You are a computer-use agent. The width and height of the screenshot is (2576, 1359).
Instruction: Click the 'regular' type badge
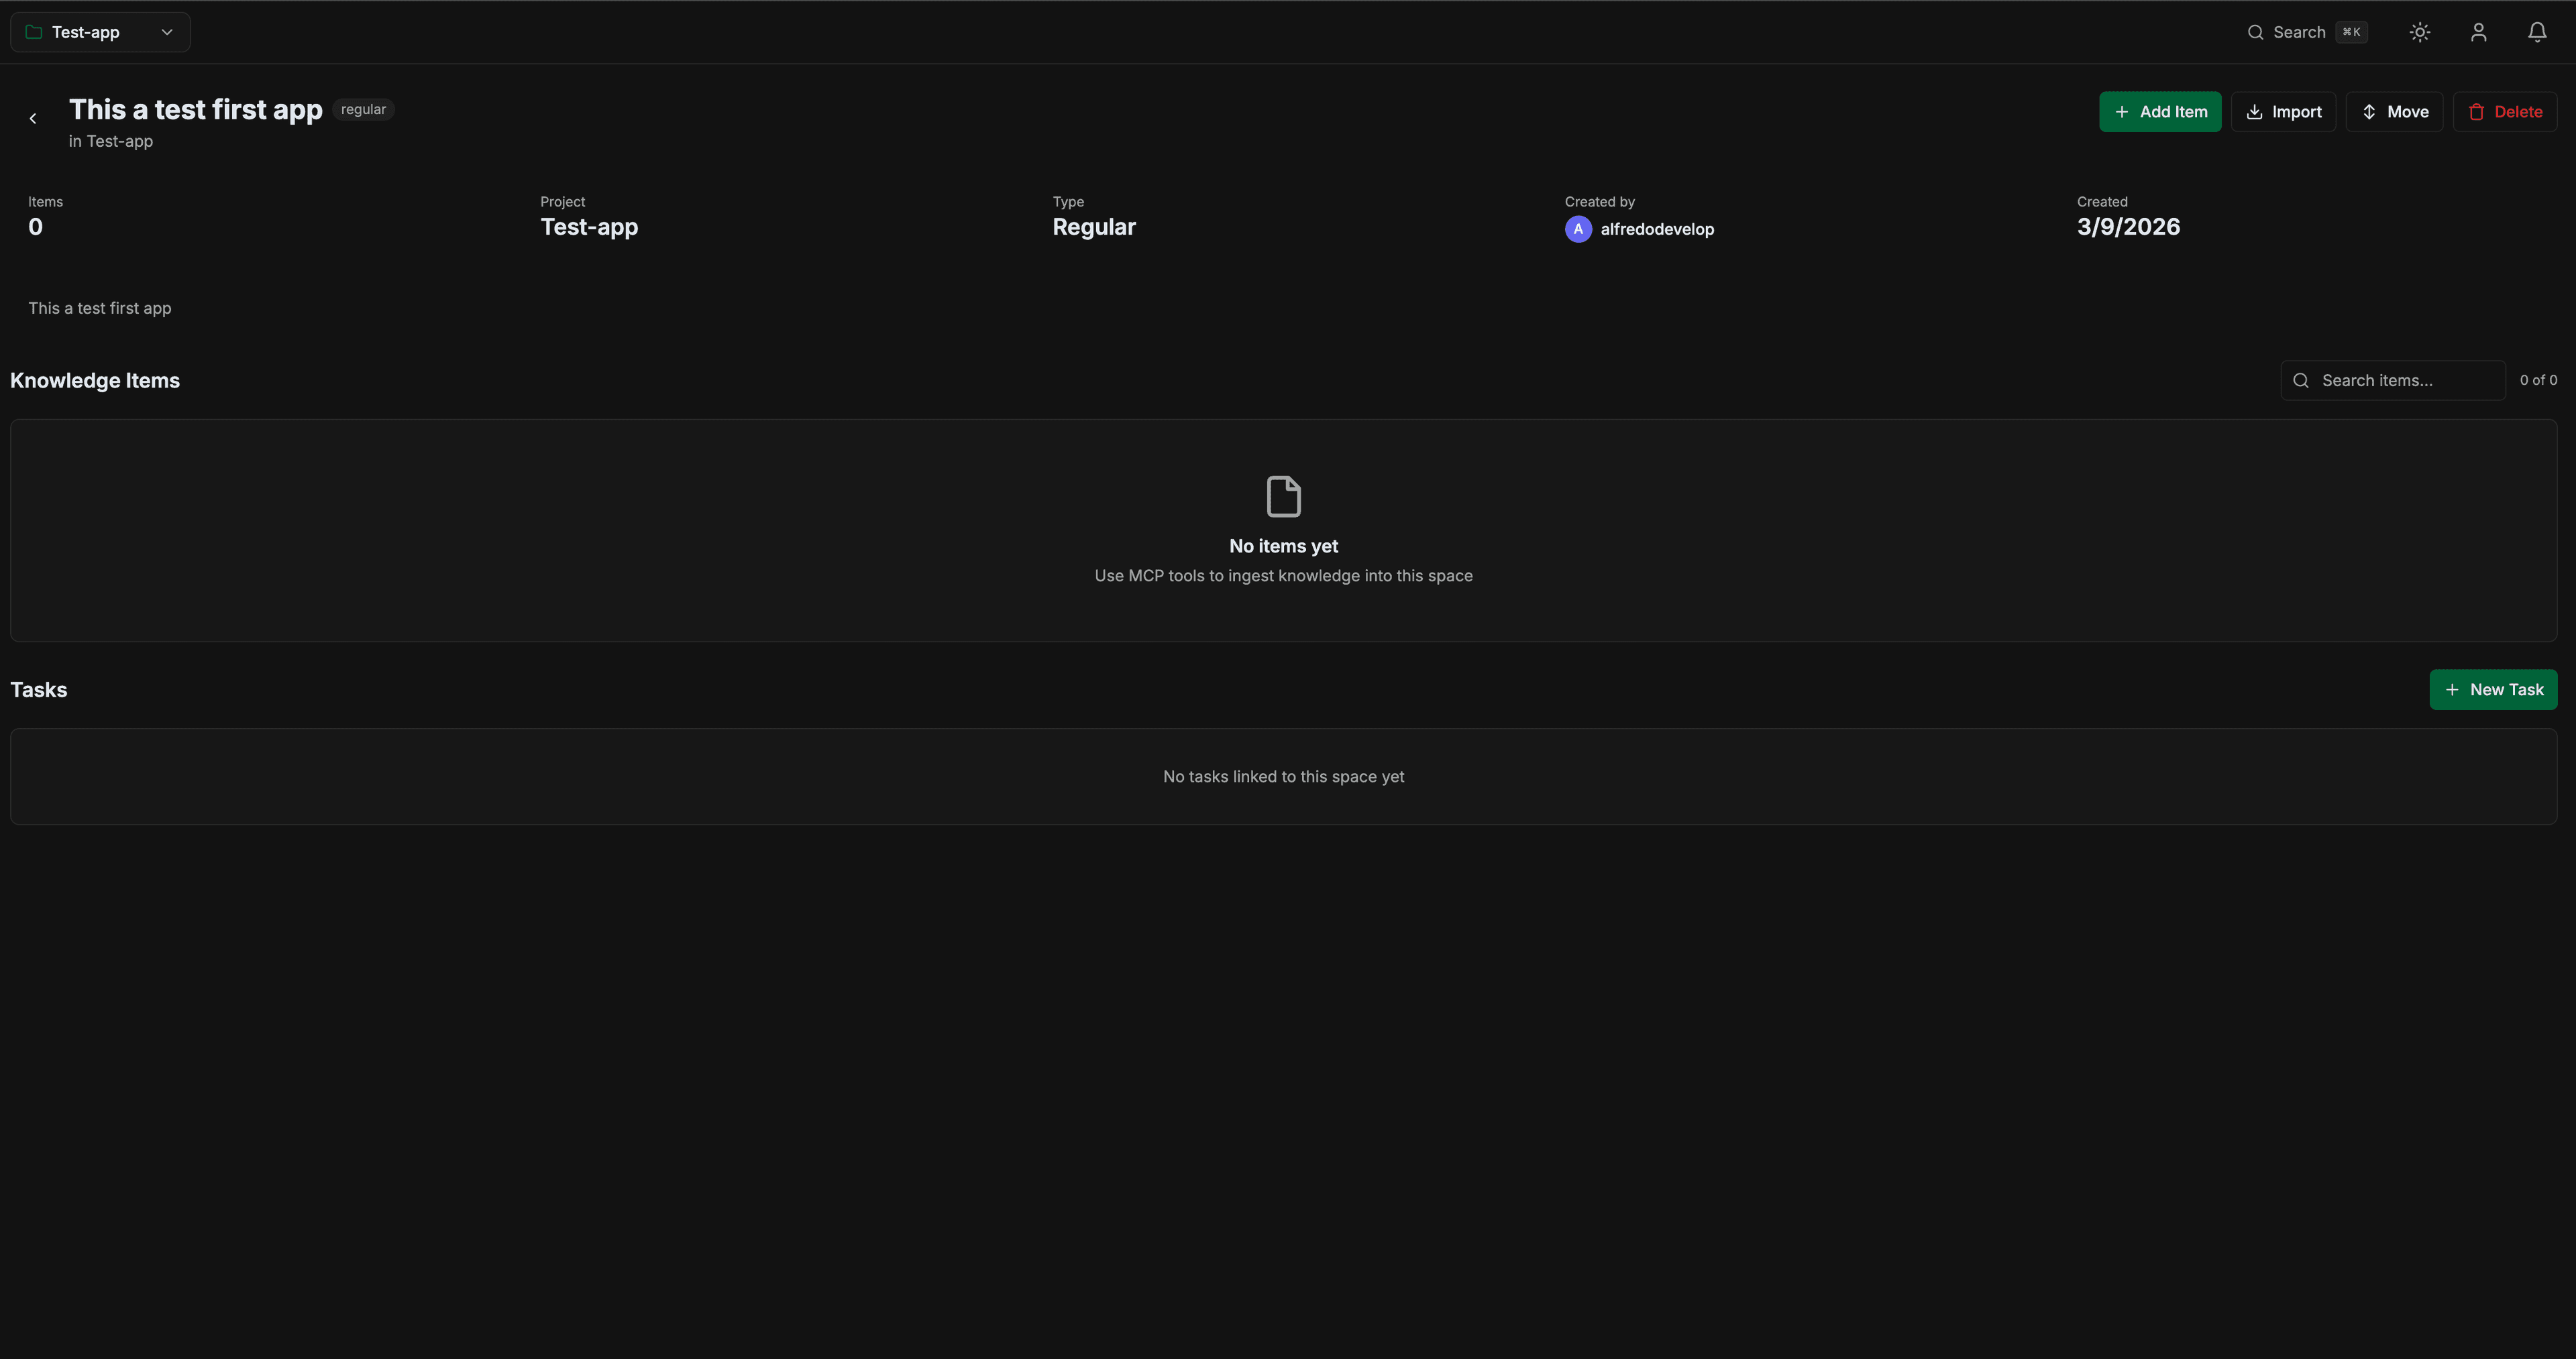362,108
